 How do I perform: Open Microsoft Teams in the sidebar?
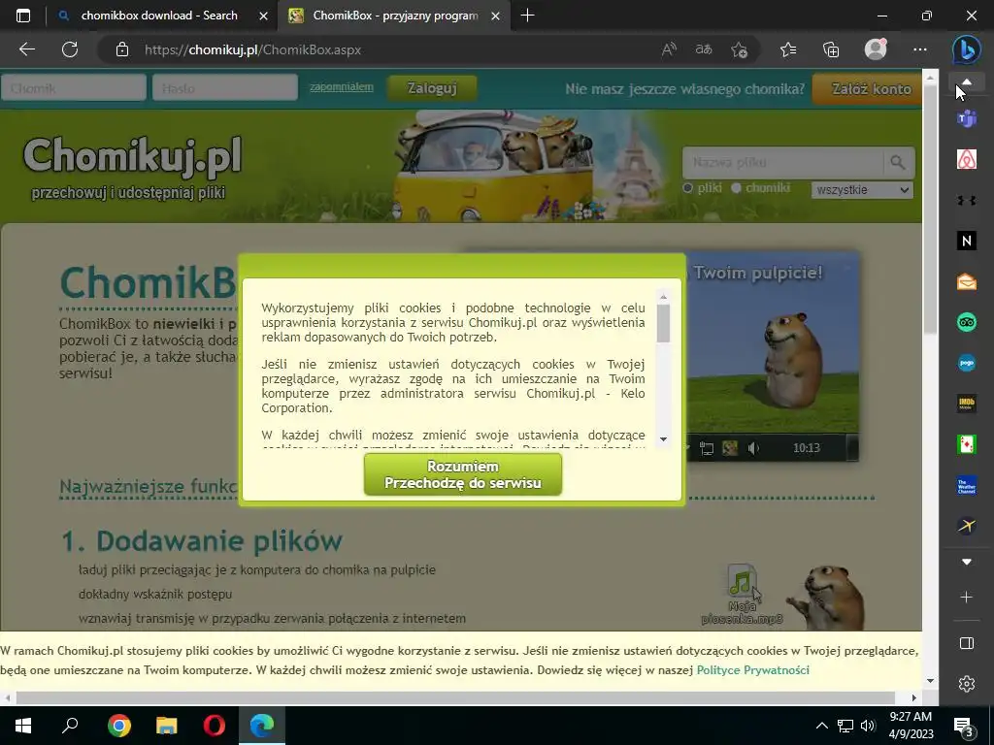pos(967,118)
